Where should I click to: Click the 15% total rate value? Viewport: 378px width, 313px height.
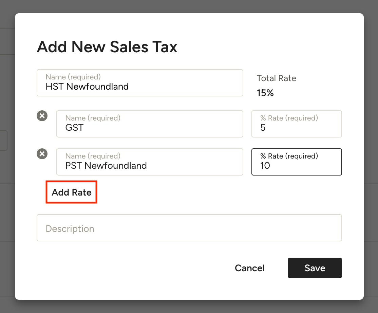point(265,93)
